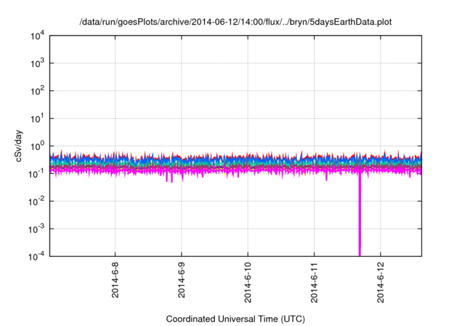The image size is (465, 326).
Task: Click the 10^-4 y-axis tick label
Action: [x=36, y=256]
